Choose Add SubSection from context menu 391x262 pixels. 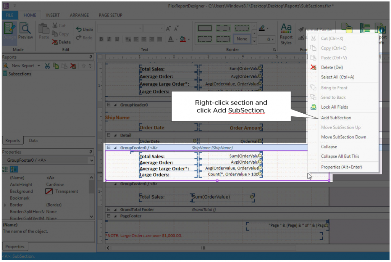(336, 117)
